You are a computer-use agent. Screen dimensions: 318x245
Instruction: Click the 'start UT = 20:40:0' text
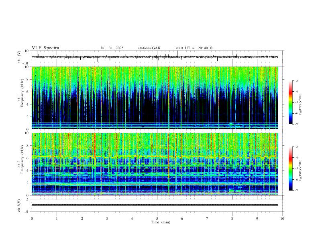[194, 48]
